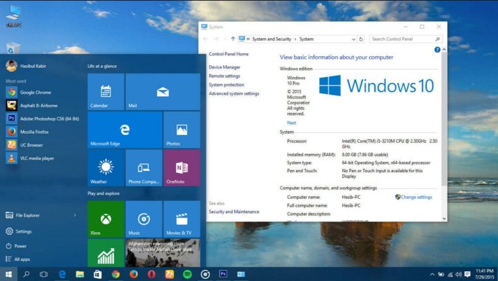
Task: Open Spotify from the taskbar
Action: tap(187, 274)
